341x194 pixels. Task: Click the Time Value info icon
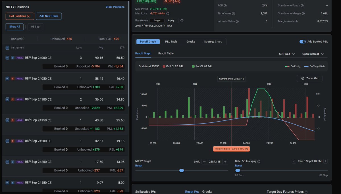(x=234, y=13)
